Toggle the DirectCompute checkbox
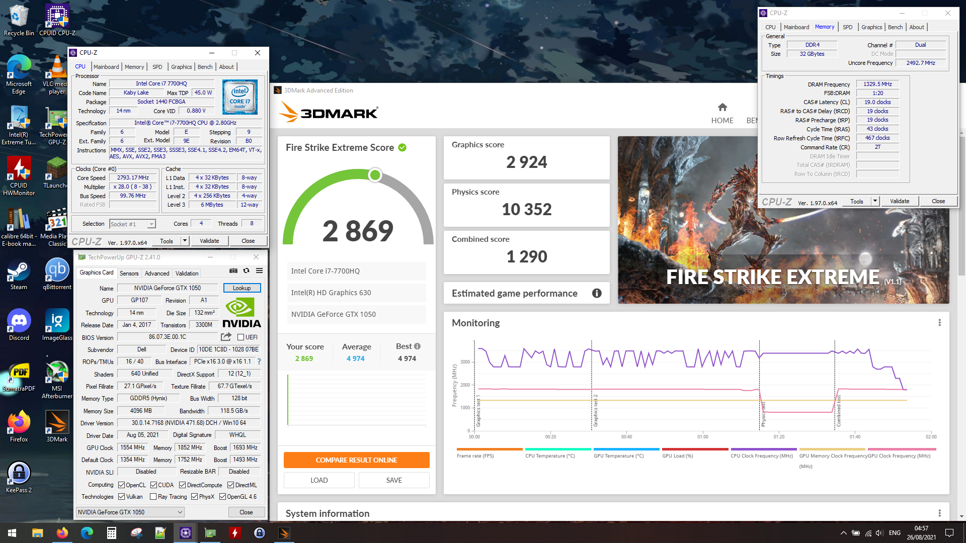This screenshot has height=543, width=966. click(x=183, y=485)
